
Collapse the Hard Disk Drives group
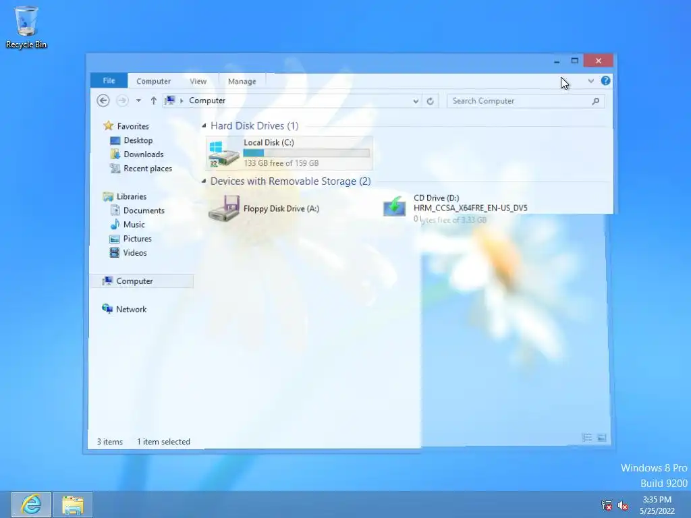(x=204, y=126)
